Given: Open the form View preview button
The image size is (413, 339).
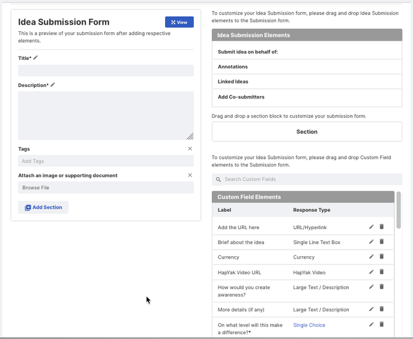Looking at the screenshot, I should point(179,22).
